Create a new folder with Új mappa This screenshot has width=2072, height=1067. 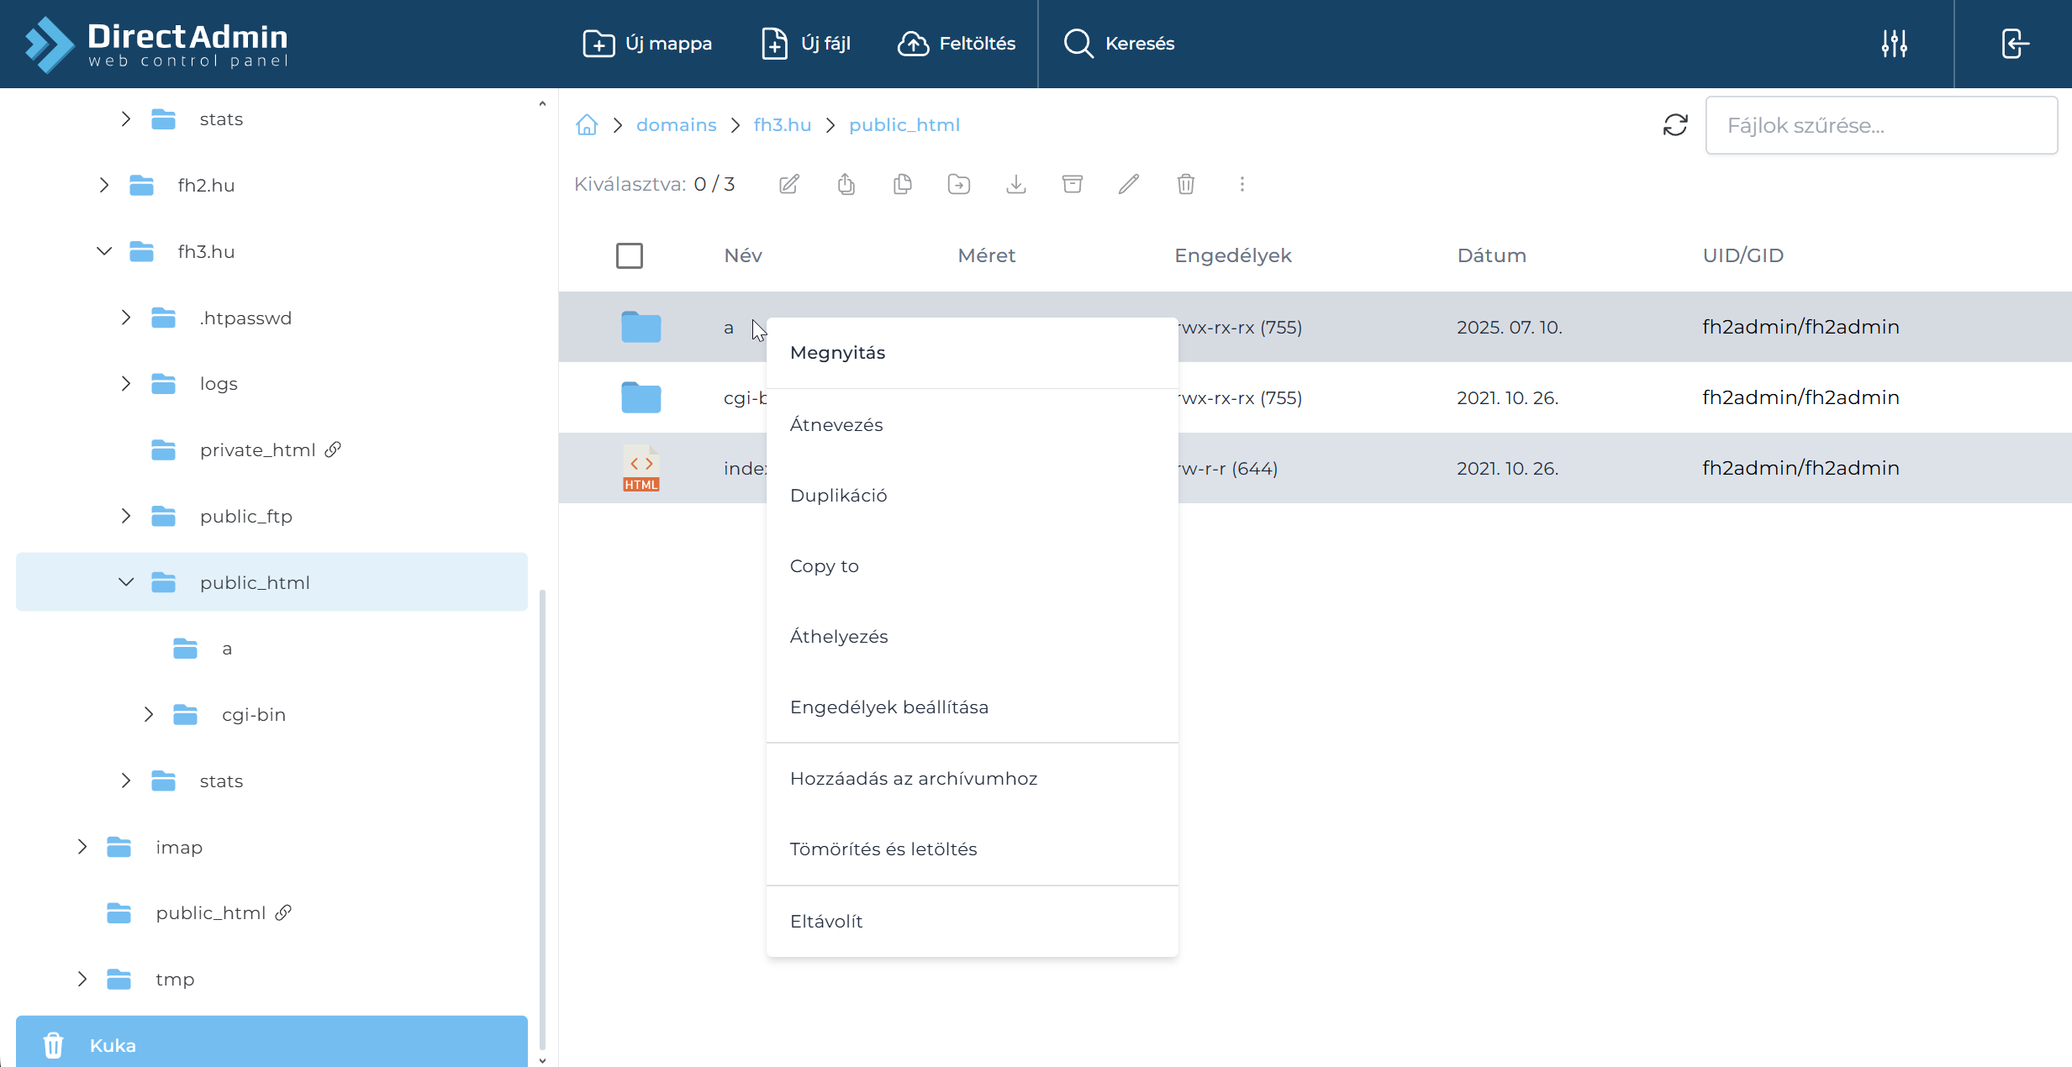647,44
